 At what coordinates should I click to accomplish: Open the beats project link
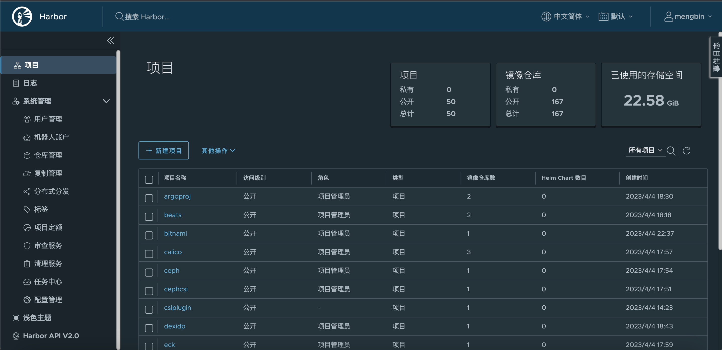tap(173, 215)
